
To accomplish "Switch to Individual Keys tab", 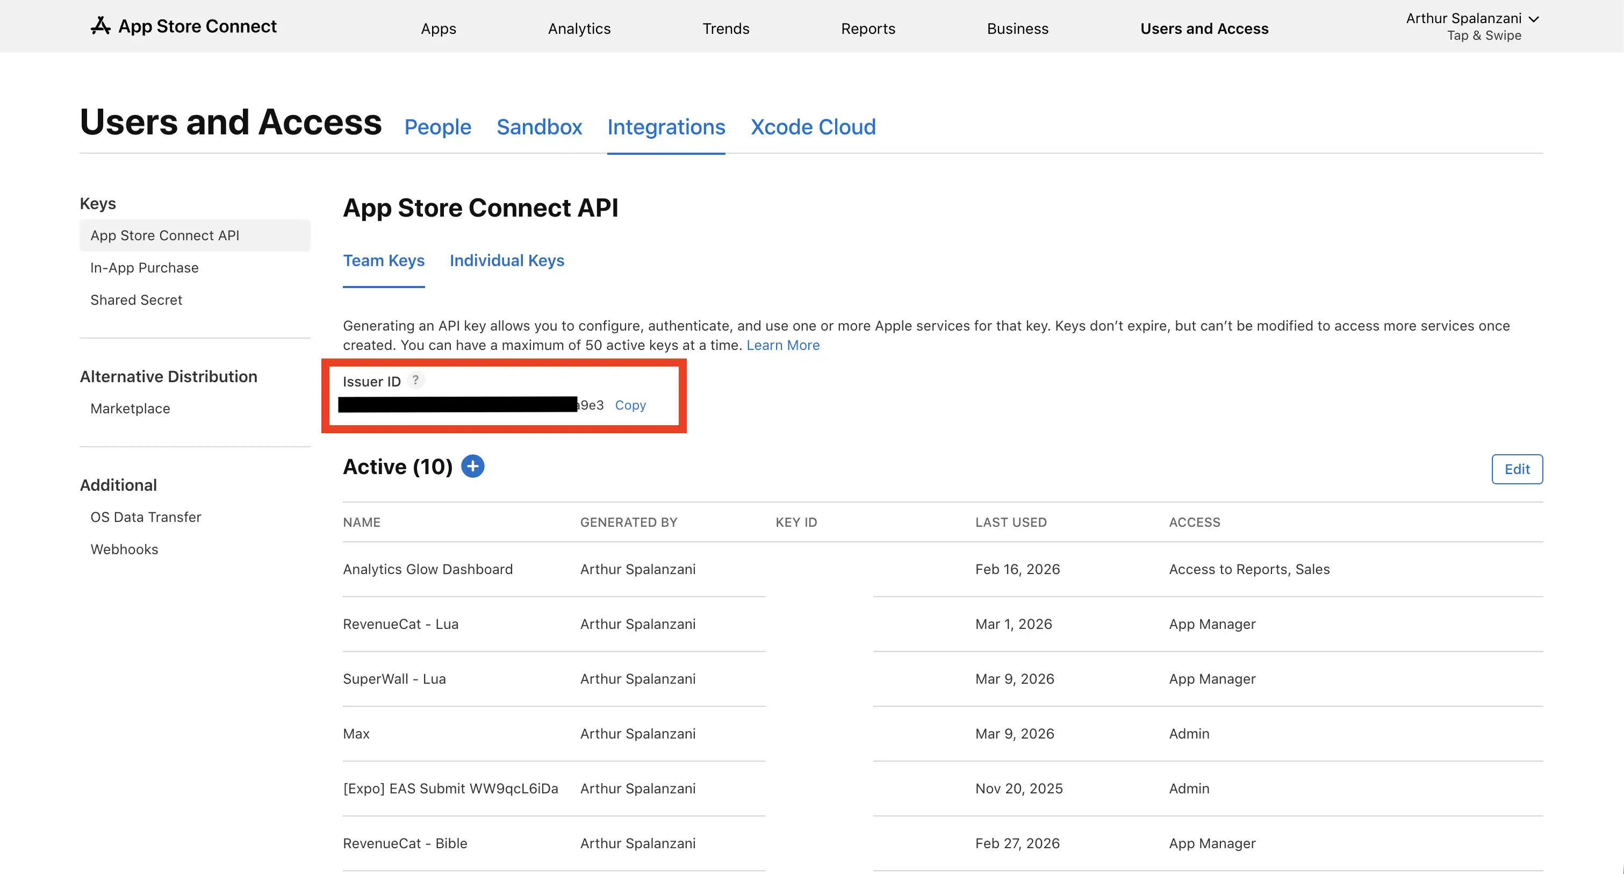I will click(507, 261).
